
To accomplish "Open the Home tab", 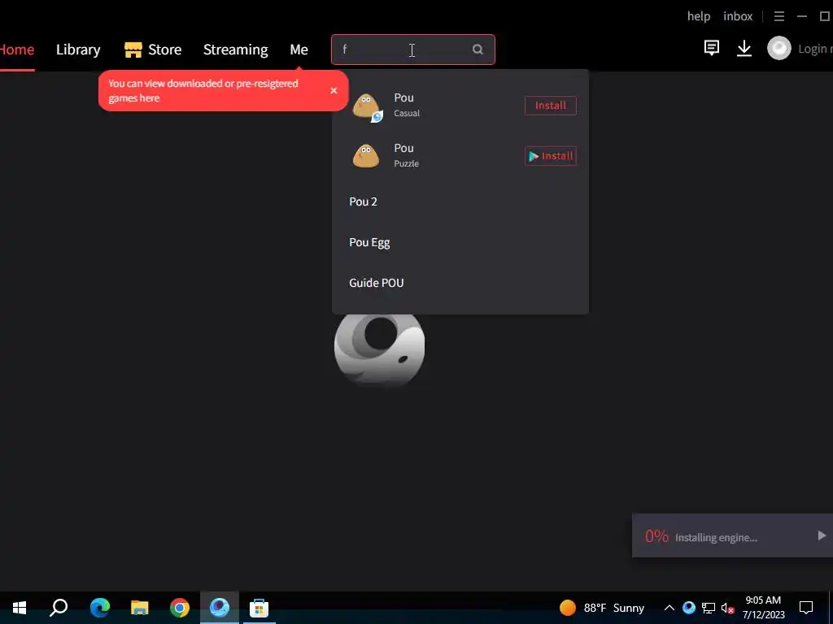I will point(16,50).
